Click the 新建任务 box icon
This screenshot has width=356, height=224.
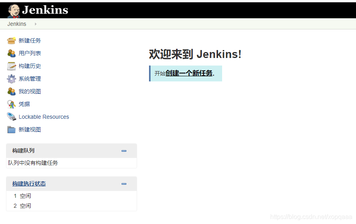pos(11,41)
